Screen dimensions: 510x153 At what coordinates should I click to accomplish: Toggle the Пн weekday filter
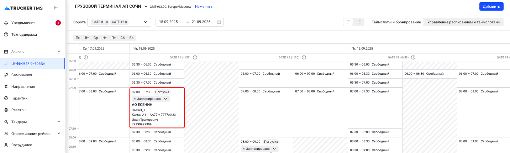click(78, 38)
